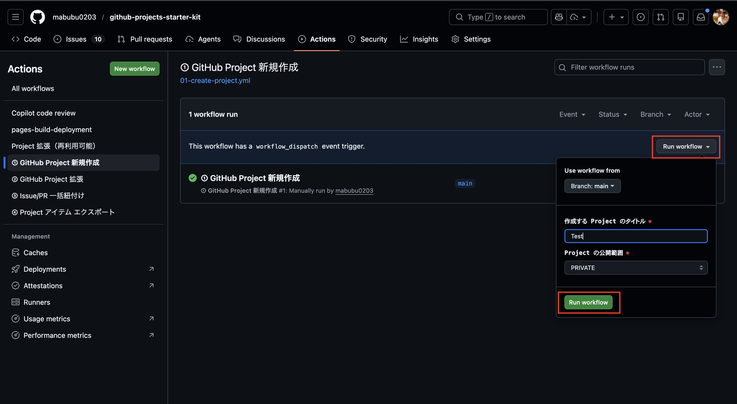Click the New workflow button
Screen dimensions: 737x404
(134, 69)
